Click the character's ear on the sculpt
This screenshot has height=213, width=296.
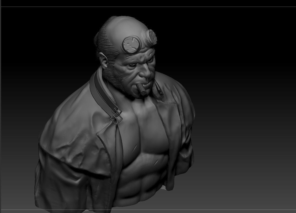tap(104, 60)
